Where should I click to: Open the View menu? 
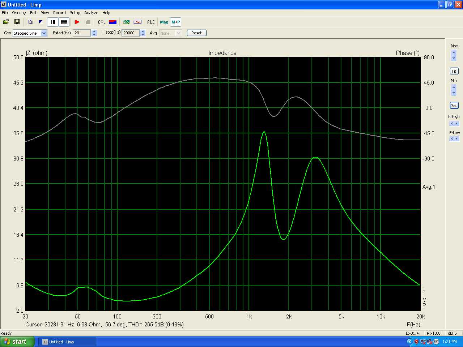click(45, 13)
